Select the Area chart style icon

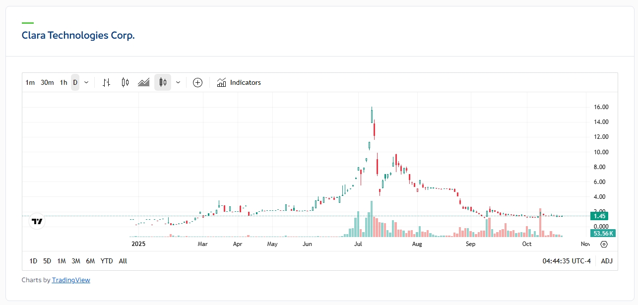pos(144,82)
